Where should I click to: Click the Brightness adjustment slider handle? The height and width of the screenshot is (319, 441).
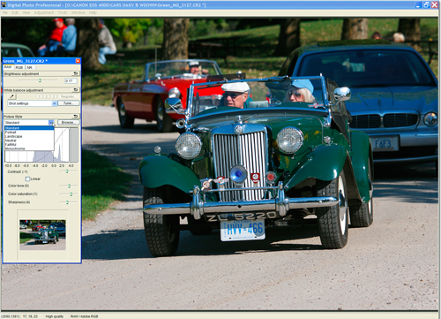pos(40,80)
